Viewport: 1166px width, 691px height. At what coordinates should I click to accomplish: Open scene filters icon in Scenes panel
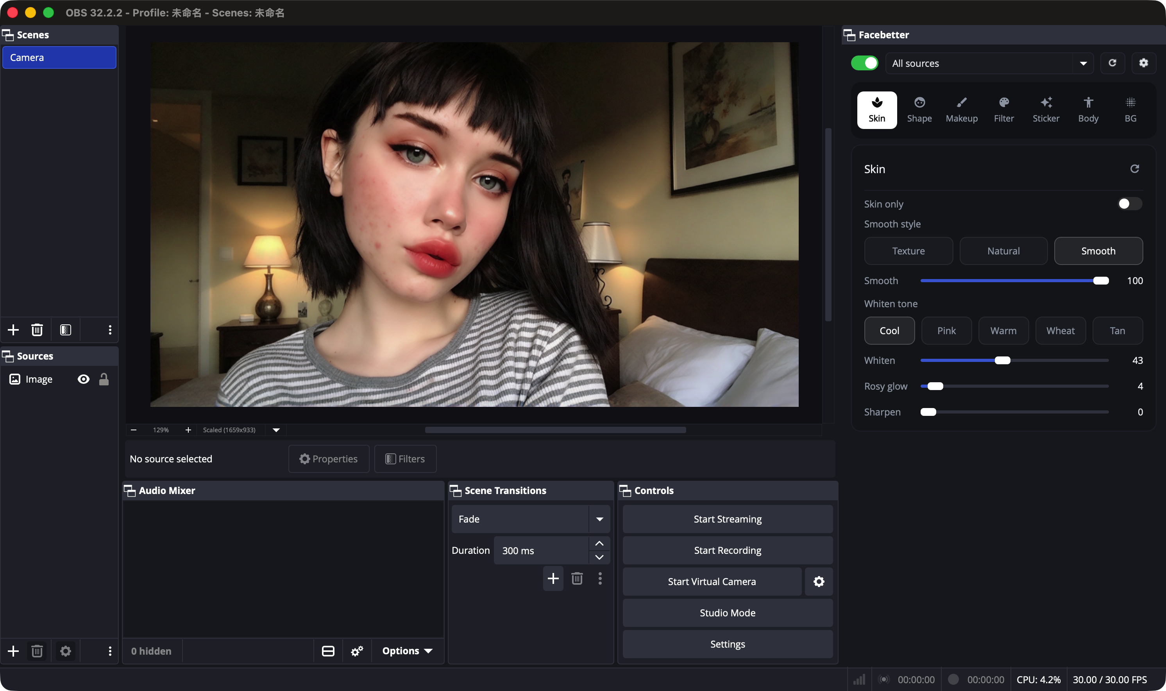[66, 329]
